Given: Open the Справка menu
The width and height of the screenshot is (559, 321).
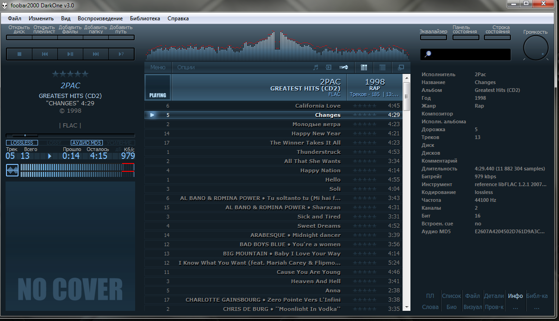Looking at the screenshot, I should pos(178,18).
